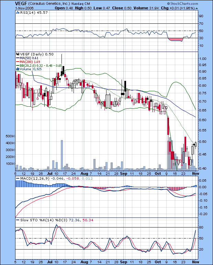Click the RSI indicator icon beside RSI(14)
Viewport: 213px width, 265px height.
[18, 13]
